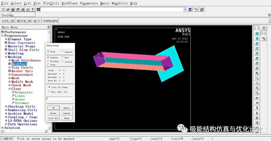This screenshot has height=141, width=271.
Task: Click the Pan Model Right icon
Action: pyautogui.click(x=257, y=103)
